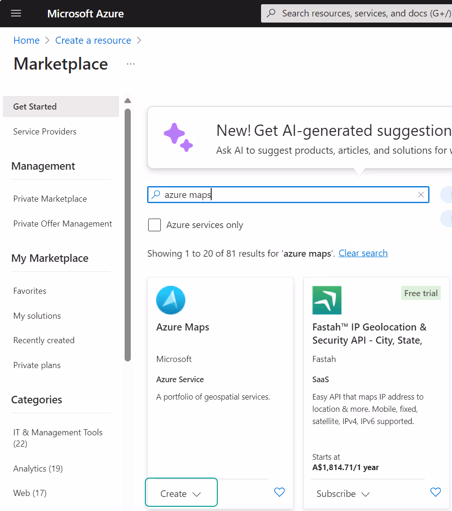Click the Fastah product logo icon
This screenshot has height=511, width=452.
(x=327, y=300)
